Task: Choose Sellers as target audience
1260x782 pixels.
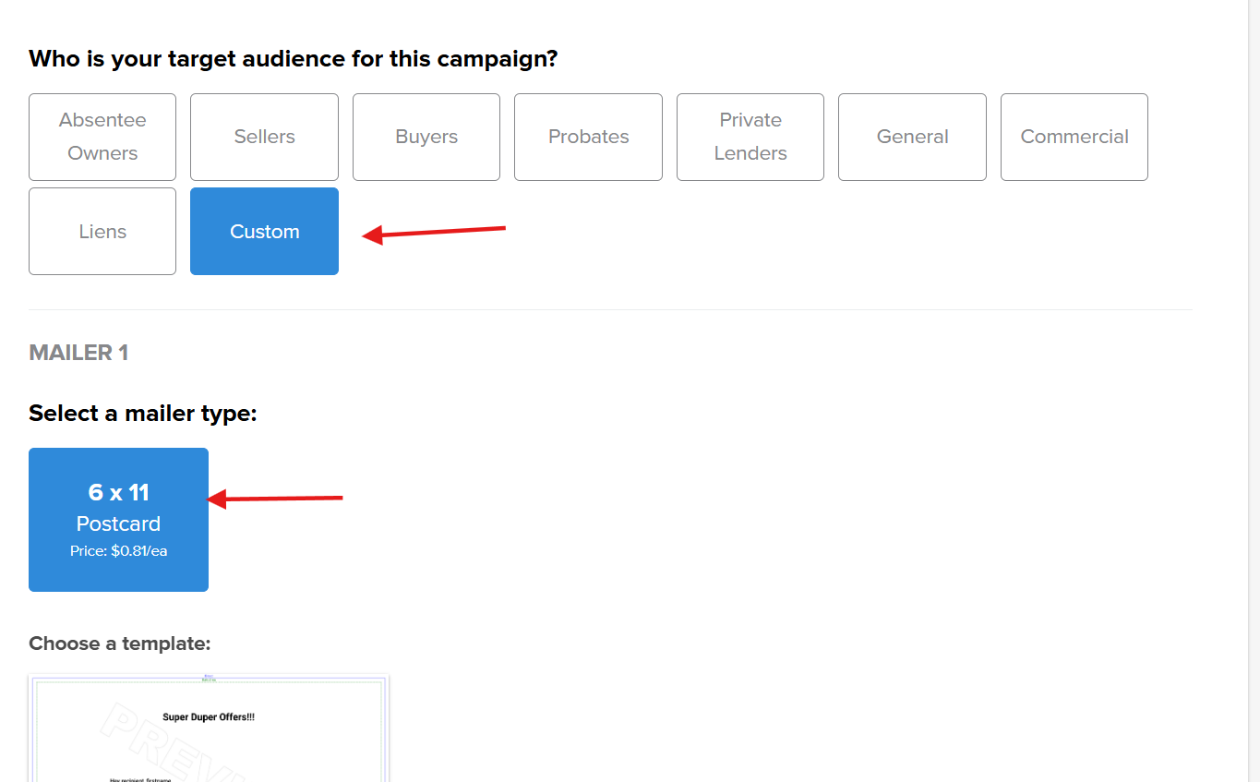Action: 264,137
